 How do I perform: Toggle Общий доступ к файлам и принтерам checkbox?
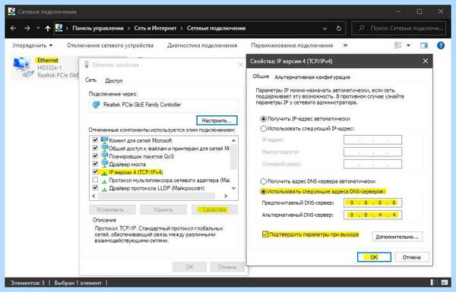tap(95, 148)
